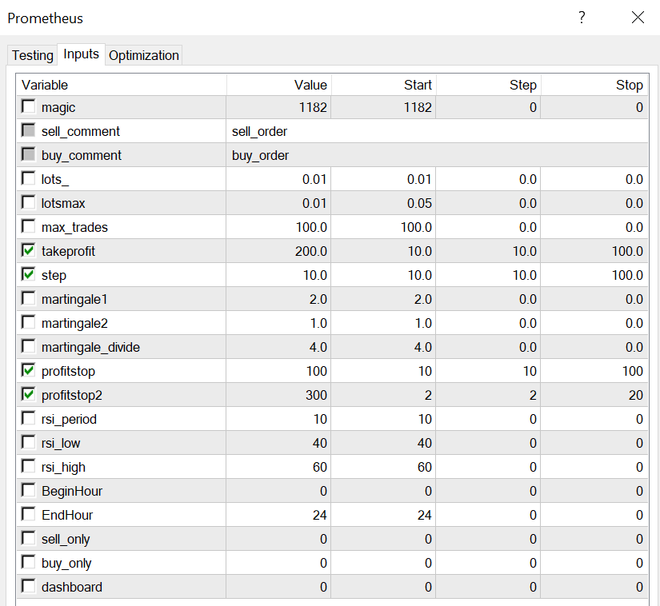The image size is (660, 606).
Task: Select martingale1 value 2.0
Action: [x=278, y=299]
